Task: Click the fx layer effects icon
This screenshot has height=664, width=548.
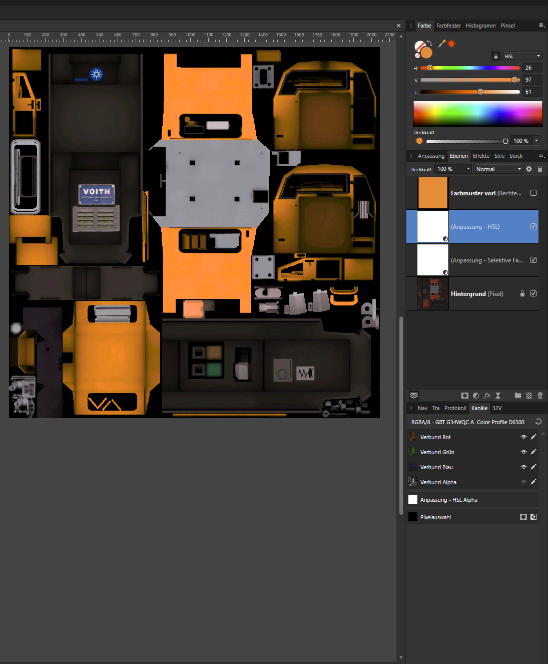Action: pos(487,396)
